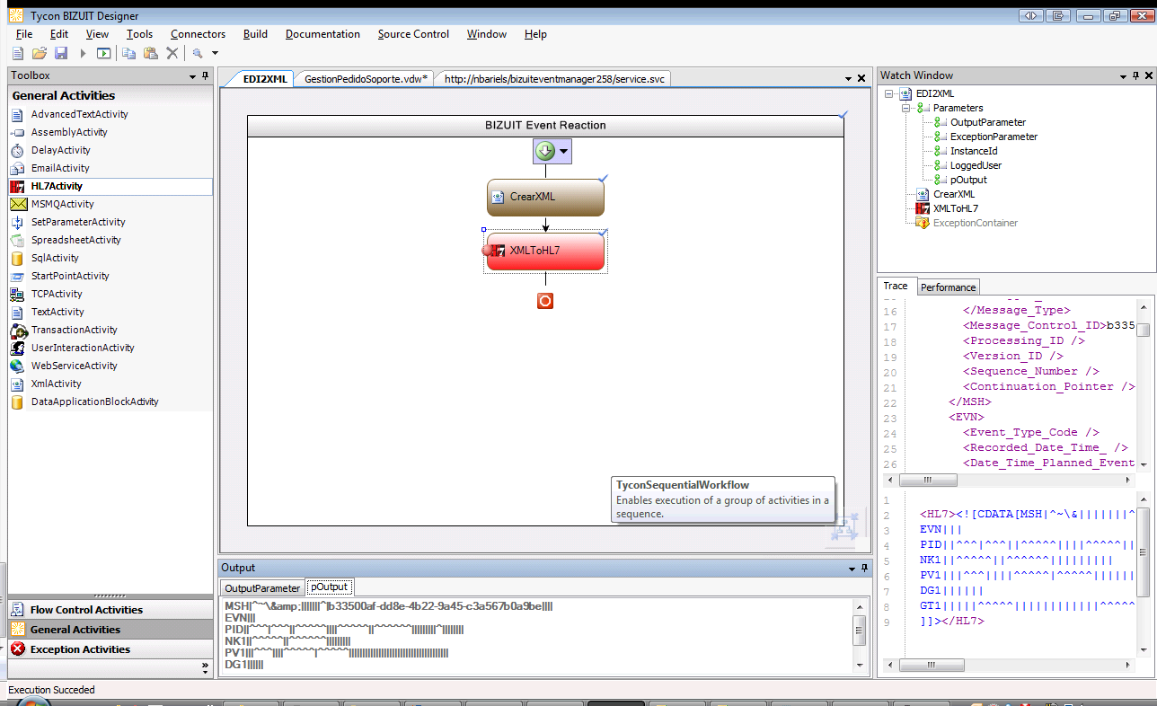Select ExceptionContainer in the Watch Window tree
This screenshot has height=706, width=1157.
point(976,223)
